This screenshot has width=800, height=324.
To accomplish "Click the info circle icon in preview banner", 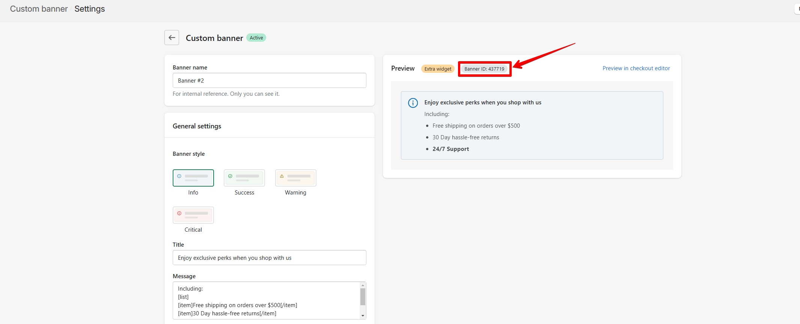I will tap(413, 103).
